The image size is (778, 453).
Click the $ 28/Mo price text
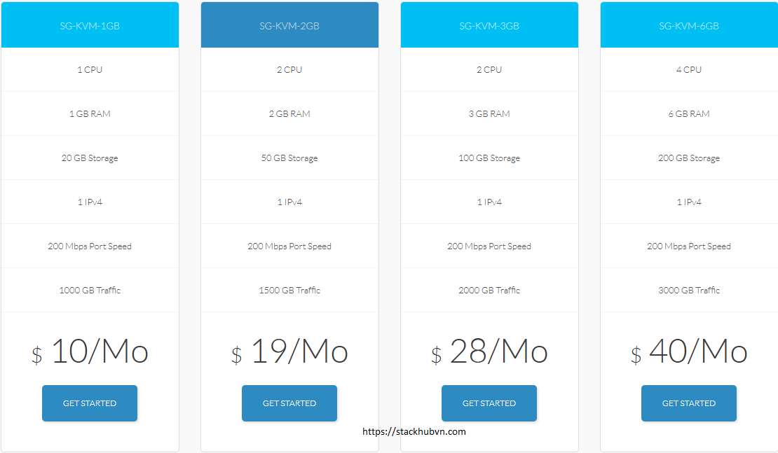pos(489,352)
